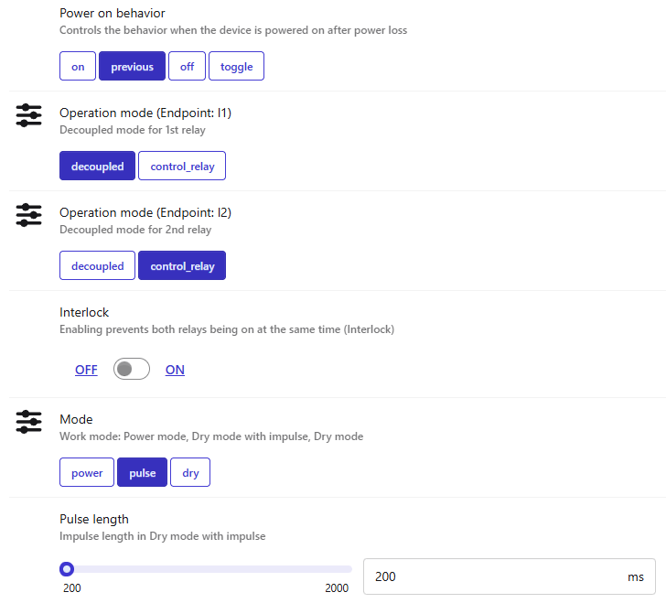Select 'previous' power on behavior
Screen dimensions: 666x603
point(133,67)
